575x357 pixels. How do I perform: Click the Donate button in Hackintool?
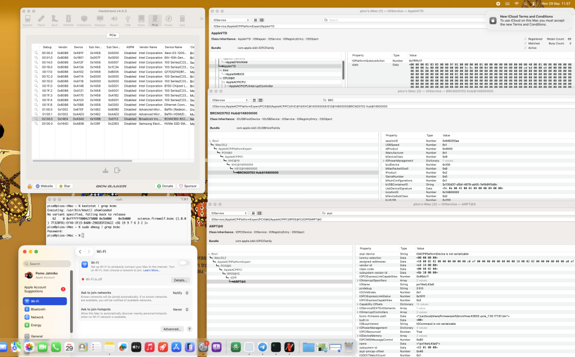(165, 186)
